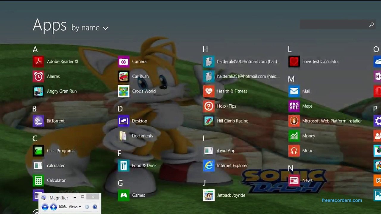Launch Internet Explorer icon
Screen dimensions: 381x214
209,166
